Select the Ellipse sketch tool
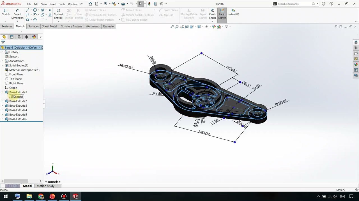The height and width of the screenshot is (201, 359). point(42,15)
